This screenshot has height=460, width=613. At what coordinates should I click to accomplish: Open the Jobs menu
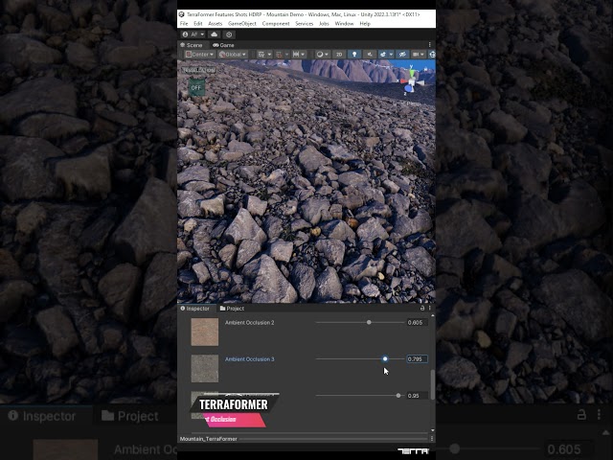(x=324, y=23)
